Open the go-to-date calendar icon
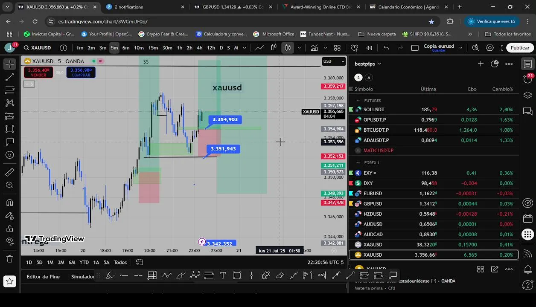 [140, 262]
